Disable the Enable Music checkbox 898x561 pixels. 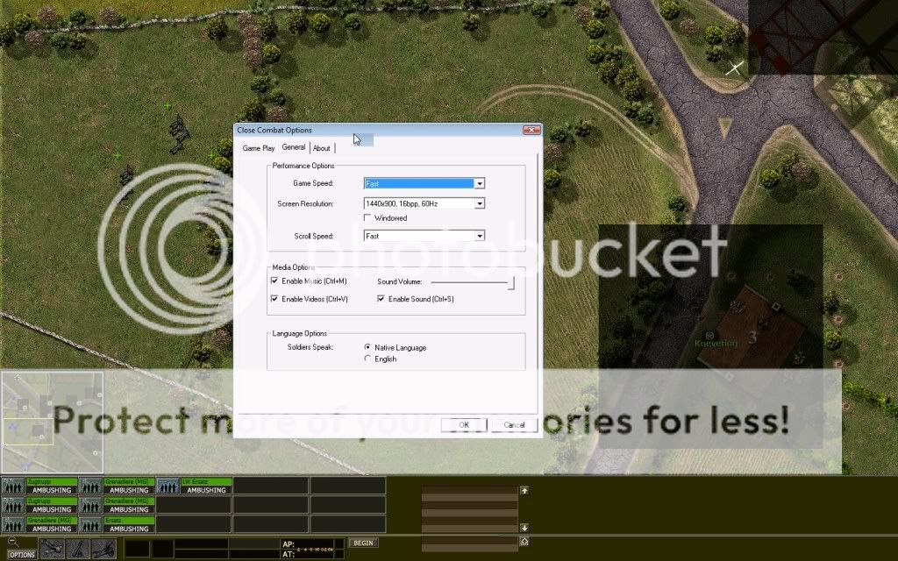[274, 281]
